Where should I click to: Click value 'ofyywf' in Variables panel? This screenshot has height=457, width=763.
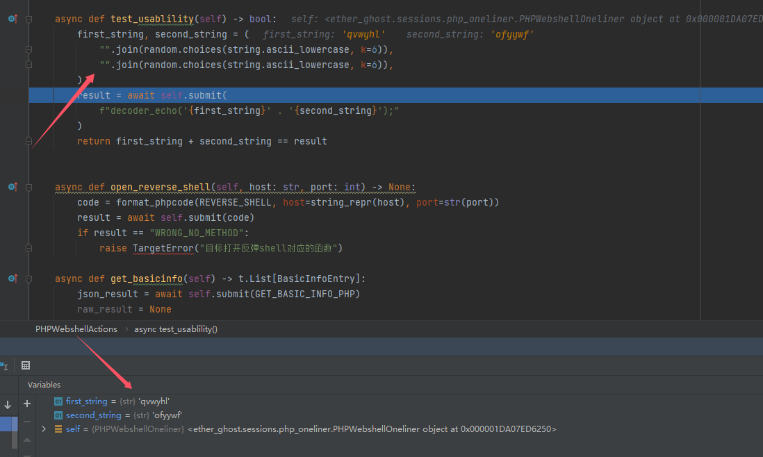pyautogui.click(x=167, y=415)
